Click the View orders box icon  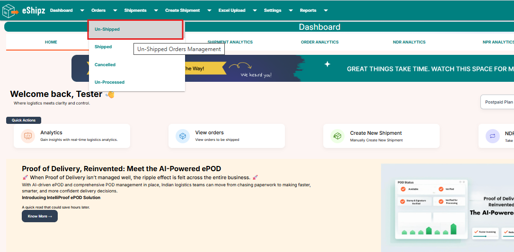pos(183,136)
